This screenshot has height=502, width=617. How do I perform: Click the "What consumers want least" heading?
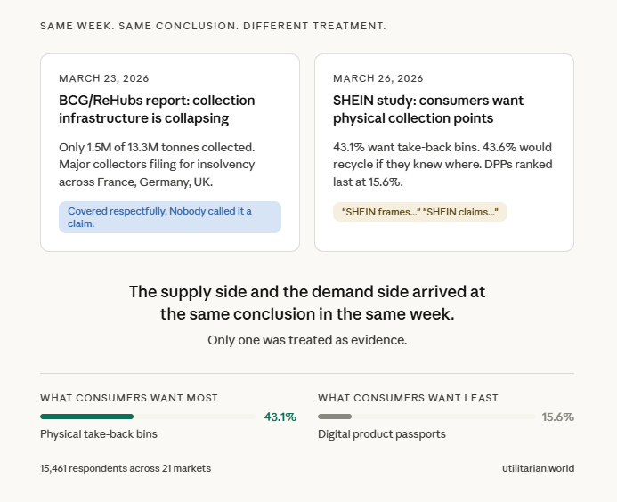(x=408, y=398)
